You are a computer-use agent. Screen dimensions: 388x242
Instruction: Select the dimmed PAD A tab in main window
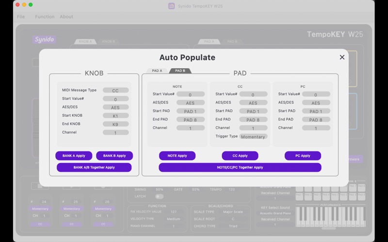click(209, 42)
